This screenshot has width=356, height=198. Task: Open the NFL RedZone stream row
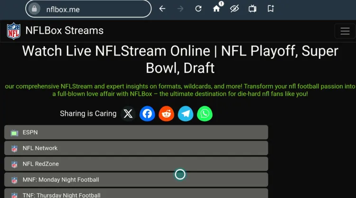(136, 164)
